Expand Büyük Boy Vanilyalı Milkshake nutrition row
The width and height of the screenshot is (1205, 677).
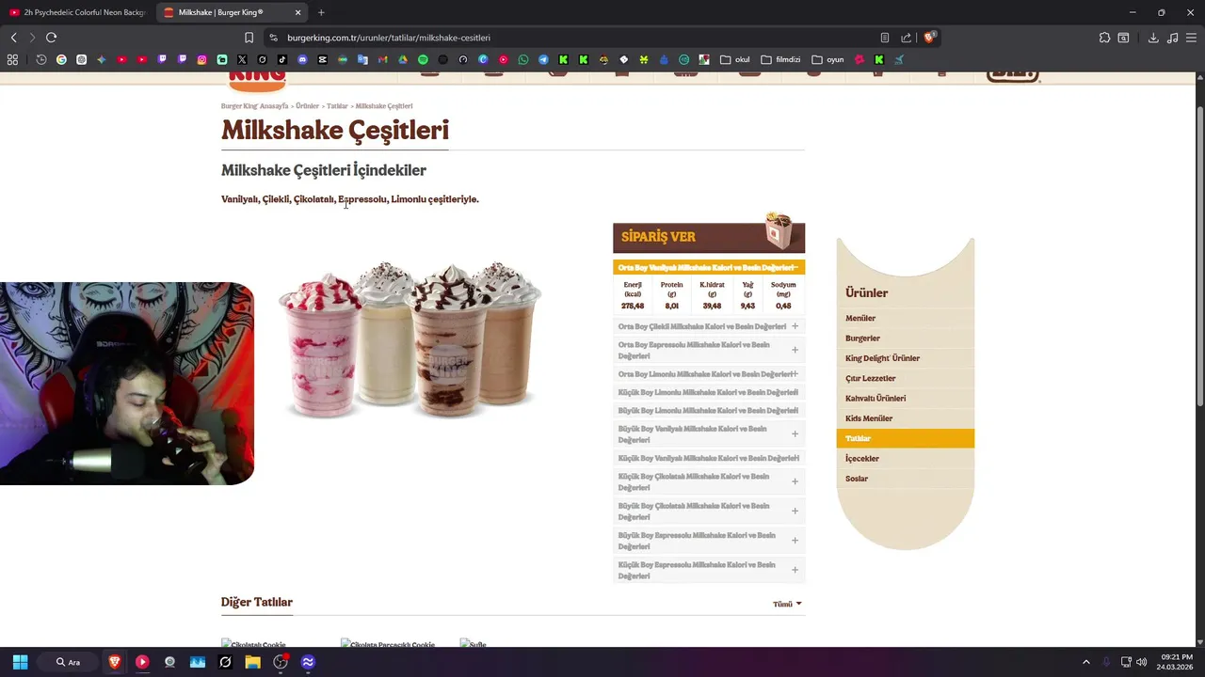[709, 433]
